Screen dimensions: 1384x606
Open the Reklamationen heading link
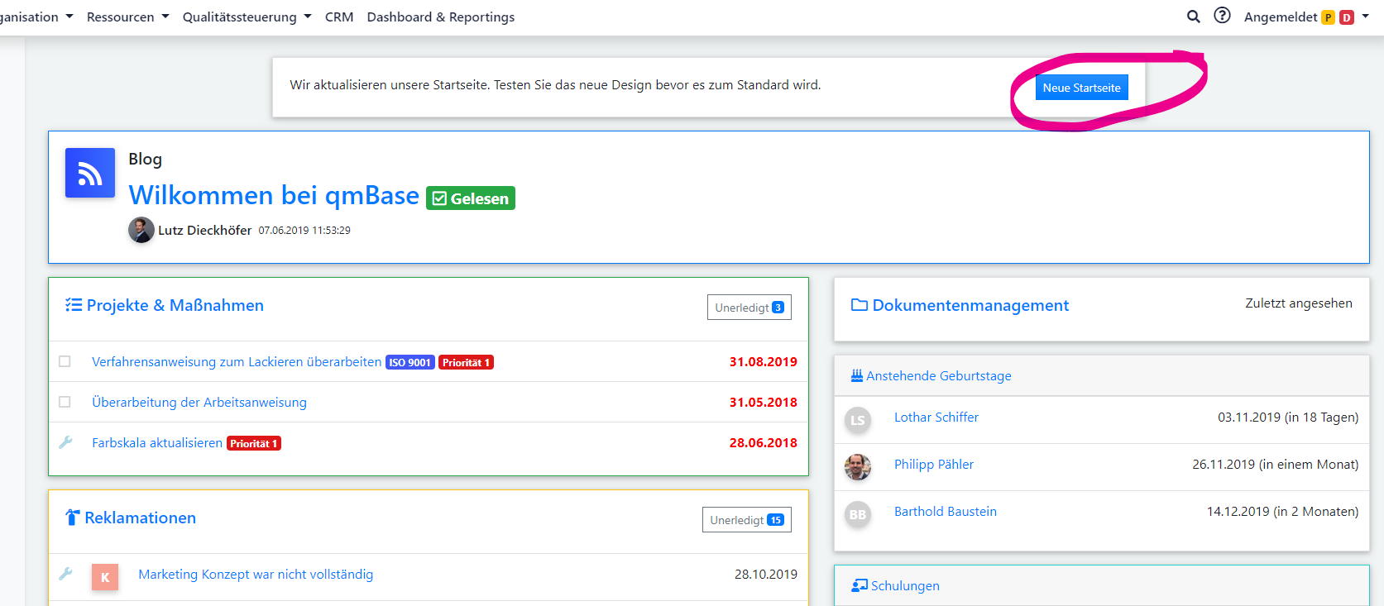click(141, 518)
